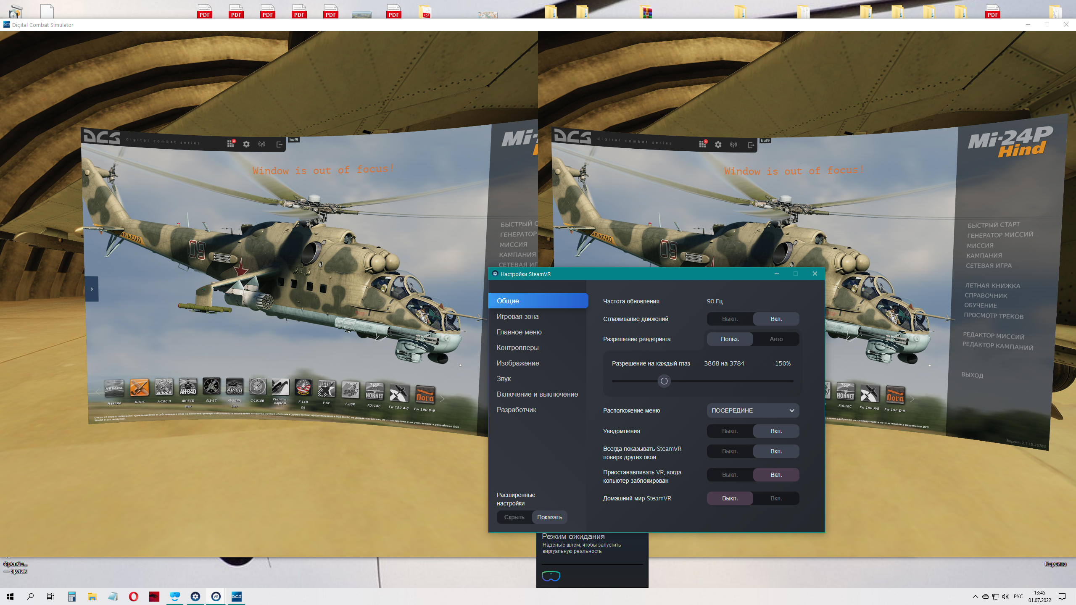Click ГЕНЕРАТОР МИССИЙ in right view menu
This screenshot has width=1076, height=605.
pos(1000,235)
